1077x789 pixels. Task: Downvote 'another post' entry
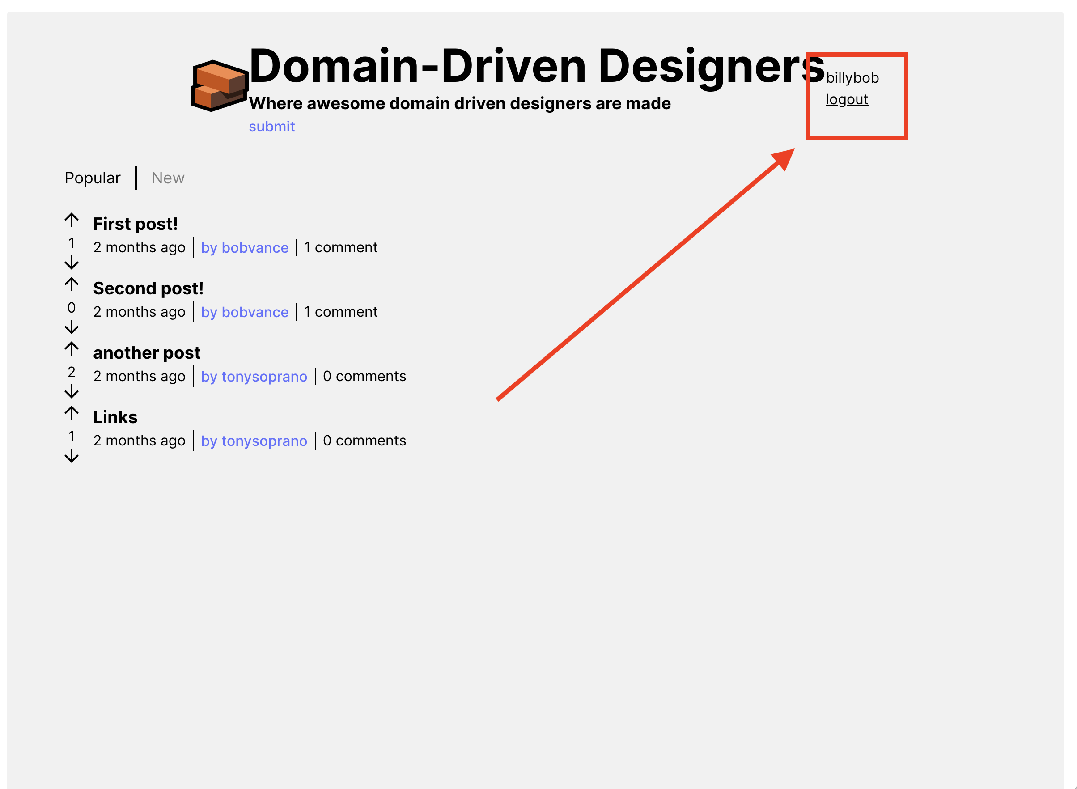click(x=72, y=391)
